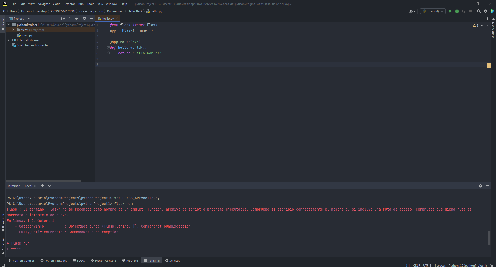Open the File menu
The height and width of the screenshot is (267, 496).
click(14, 4)
